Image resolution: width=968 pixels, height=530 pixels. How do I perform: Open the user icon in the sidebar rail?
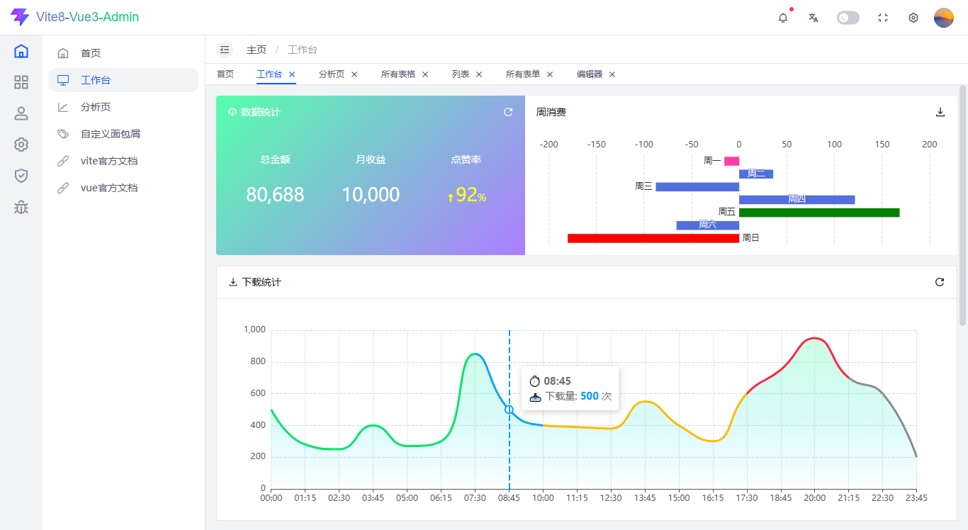coord(21,113)
